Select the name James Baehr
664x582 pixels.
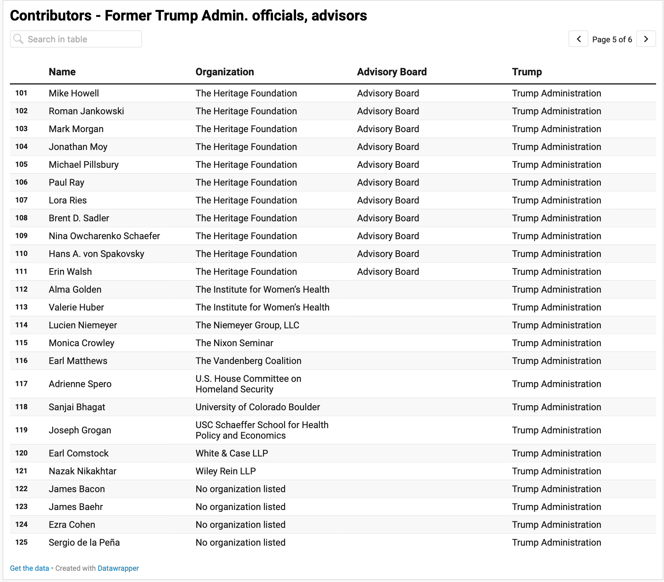tap(76, 507)
